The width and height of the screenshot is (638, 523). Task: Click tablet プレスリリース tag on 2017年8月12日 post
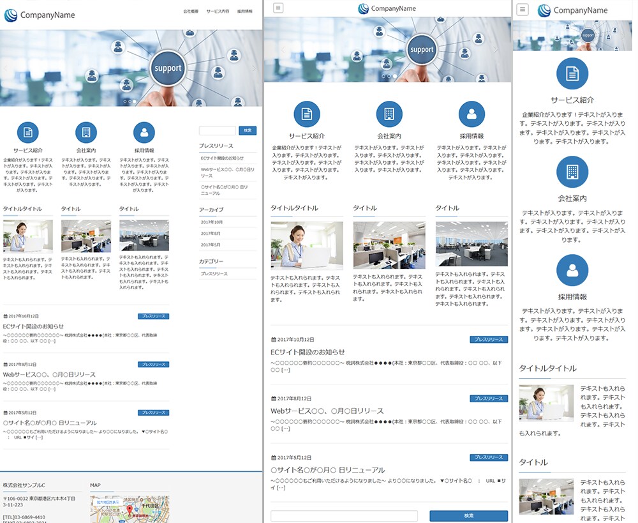[489, 398]
